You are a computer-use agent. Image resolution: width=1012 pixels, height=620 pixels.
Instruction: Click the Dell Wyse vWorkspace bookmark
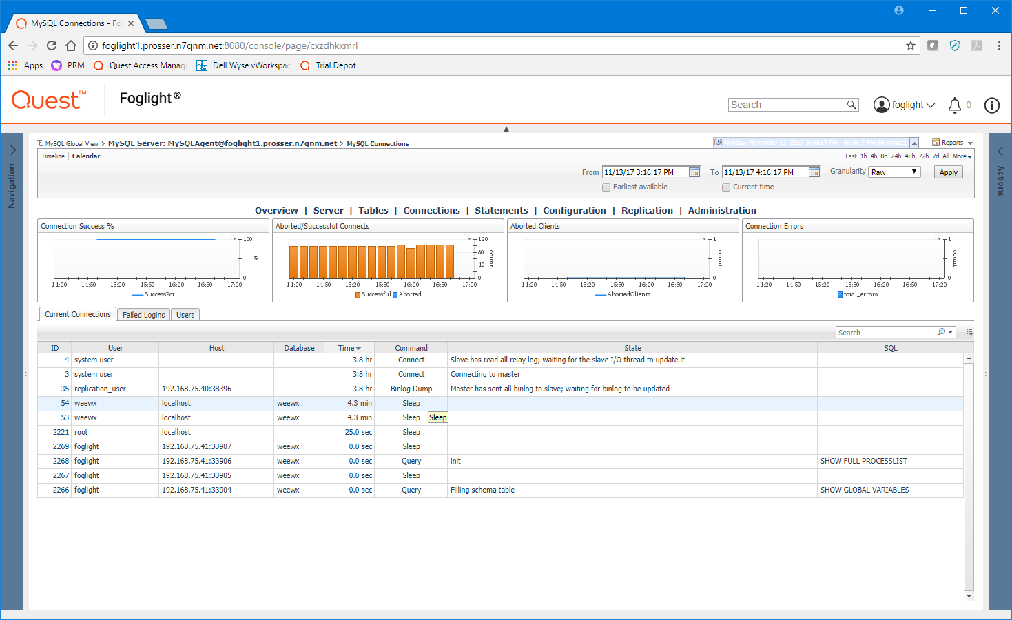(x=243, y=65)
